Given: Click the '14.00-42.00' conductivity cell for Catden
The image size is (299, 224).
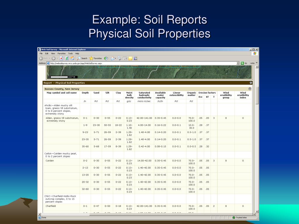Looking at the screenshot, I should point(144,161).
